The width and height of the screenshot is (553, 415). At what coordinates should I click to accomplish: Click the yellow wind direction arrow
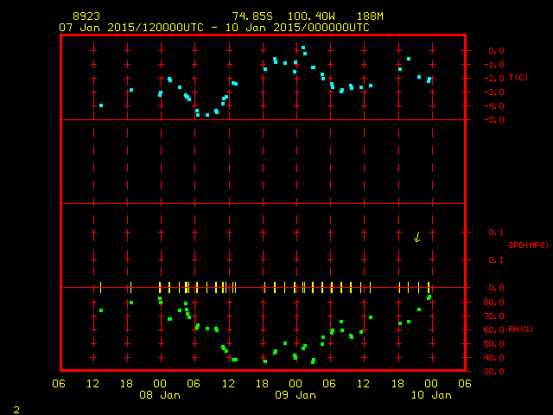pyautogui.click(x=416, y=237)
